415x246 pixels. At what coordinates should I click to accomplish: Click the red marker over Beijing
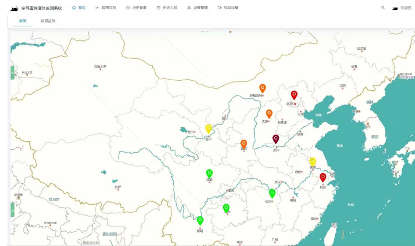pos(294,94)
